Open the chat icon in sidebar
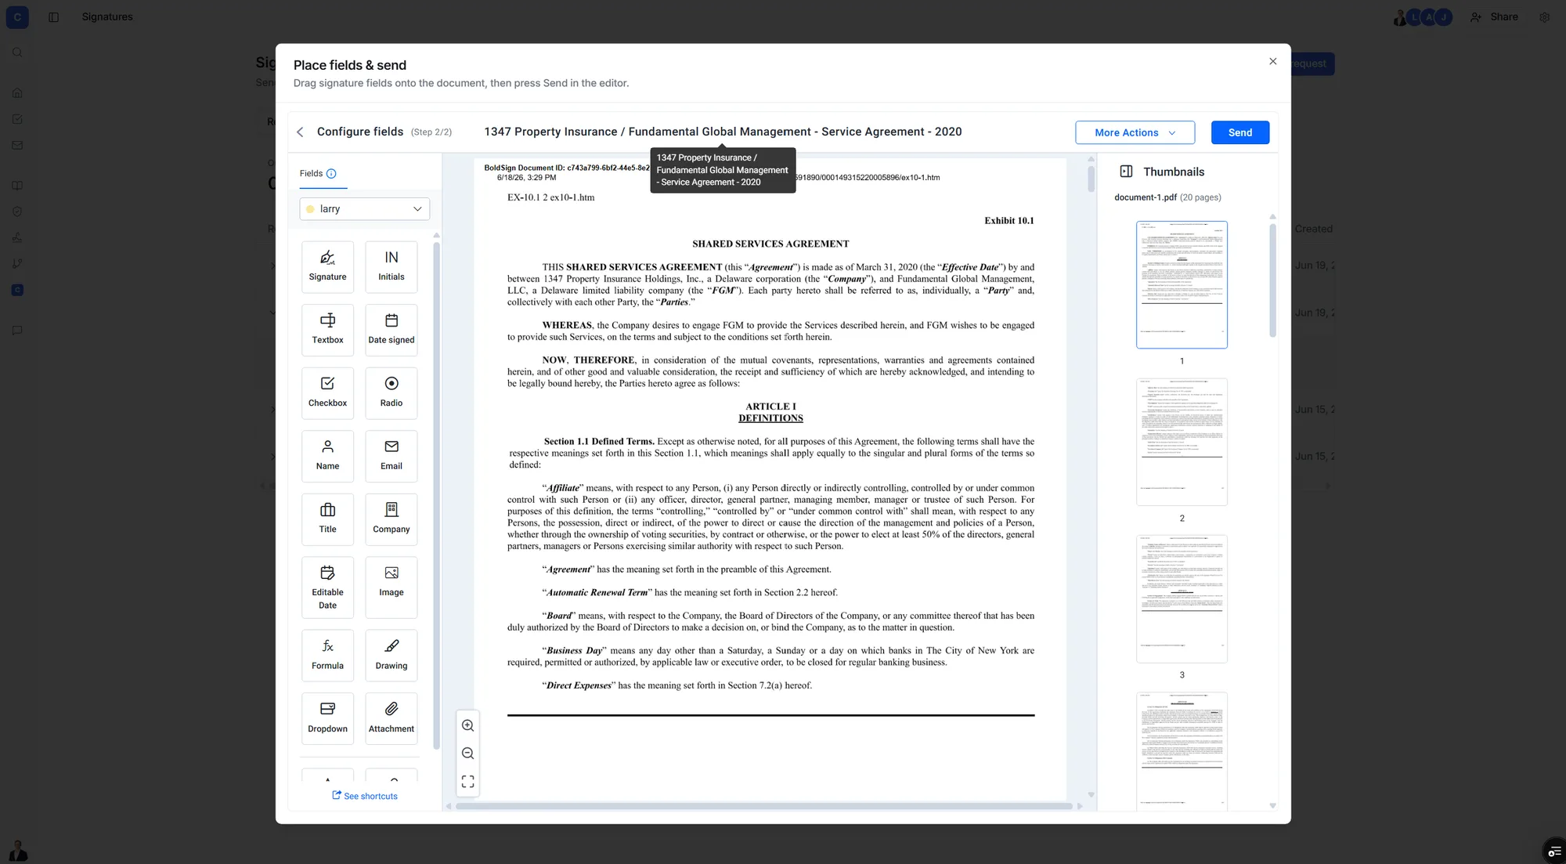1566x864 pixels. click(17, 330)
